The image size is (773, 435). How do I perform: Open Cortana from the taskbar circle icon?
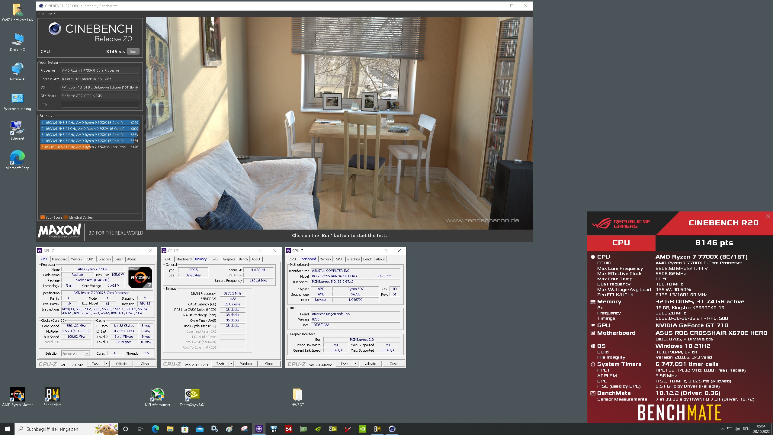click(126, 429)
